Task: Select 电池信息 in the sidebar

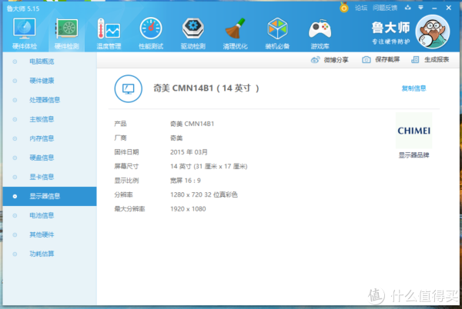Action: pyautogui.click(x=49, y=215)
